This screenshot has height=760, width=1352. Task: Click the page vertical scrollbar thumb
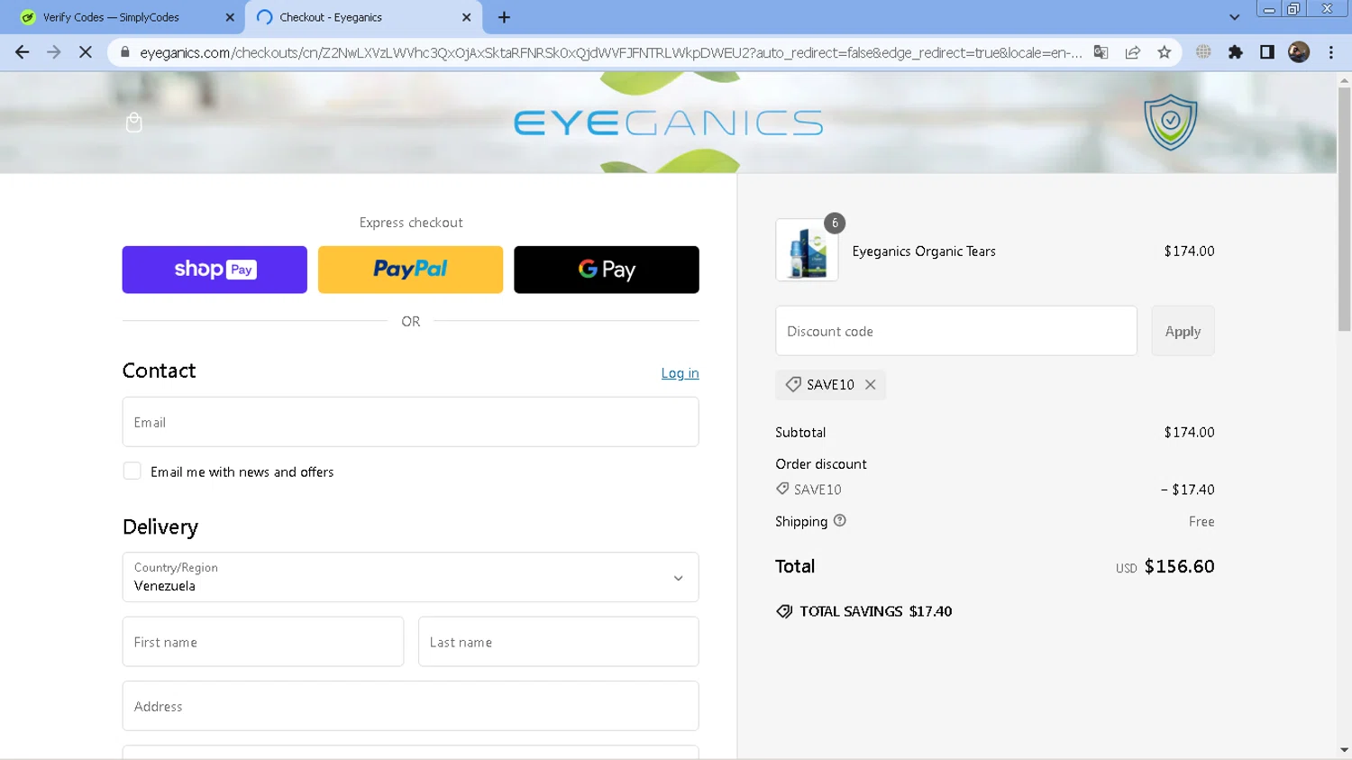pos(1344,209)
